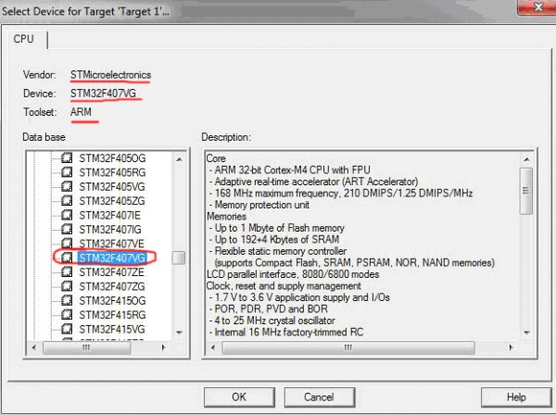Click Description horizontal scrollbar thumb

348,347
